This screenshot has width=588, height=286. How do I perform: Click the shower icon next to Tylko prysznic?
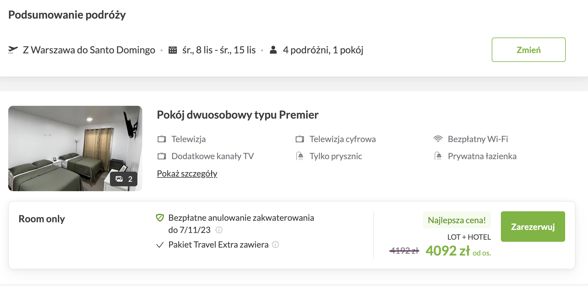(300, 156)
